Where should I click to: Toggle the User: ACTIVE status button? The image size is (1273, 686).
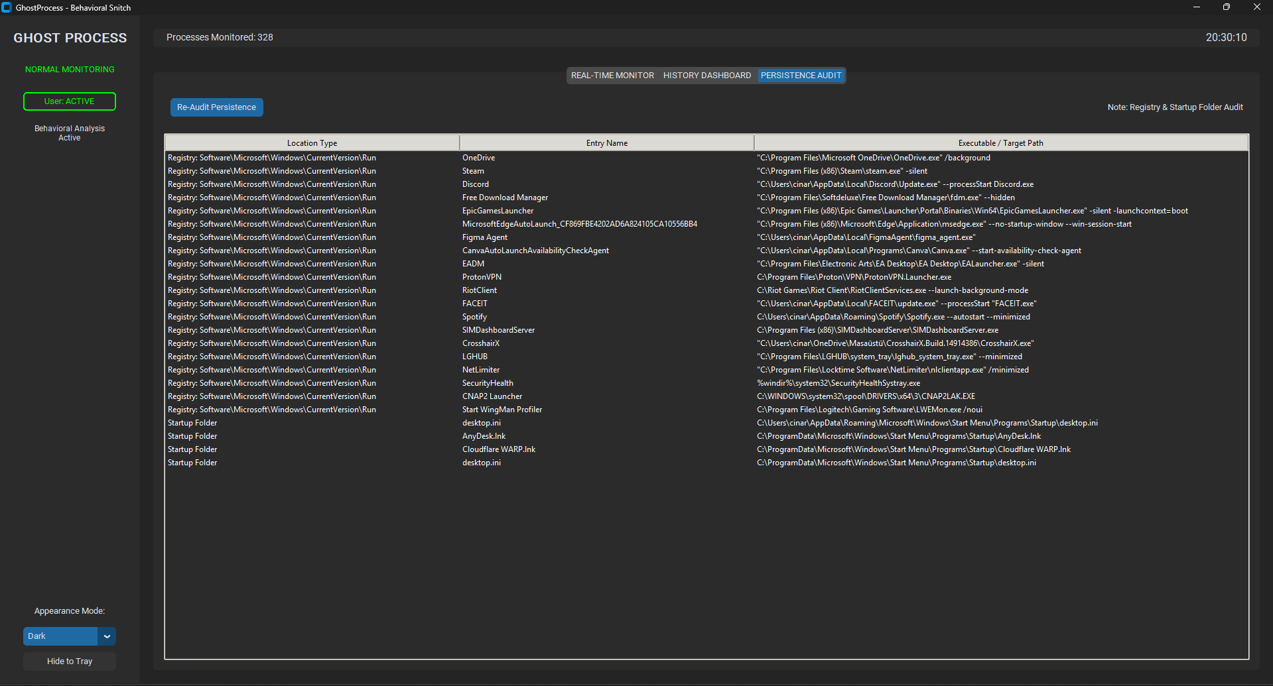point(70,101)
